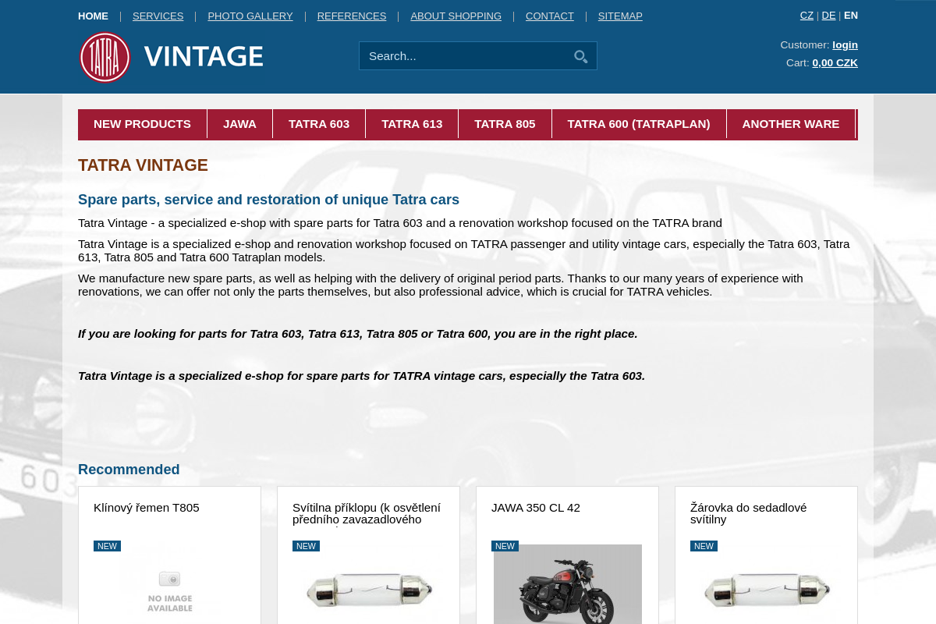Navigate to the PHOTO GALLERY
Screen dimensions: 936x624
pyautogui.click(x=250, y=16)
